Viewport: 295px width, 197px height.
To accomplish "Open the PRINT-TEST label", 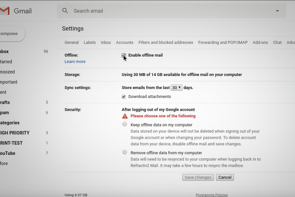I will (x=11, y=143).
